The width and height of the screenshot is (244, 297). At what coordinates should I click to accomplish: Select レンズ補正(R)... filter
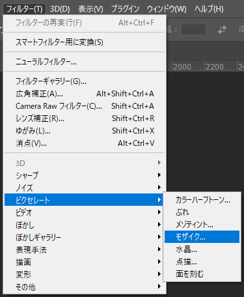pyautogui.click(x=85, y=119)
